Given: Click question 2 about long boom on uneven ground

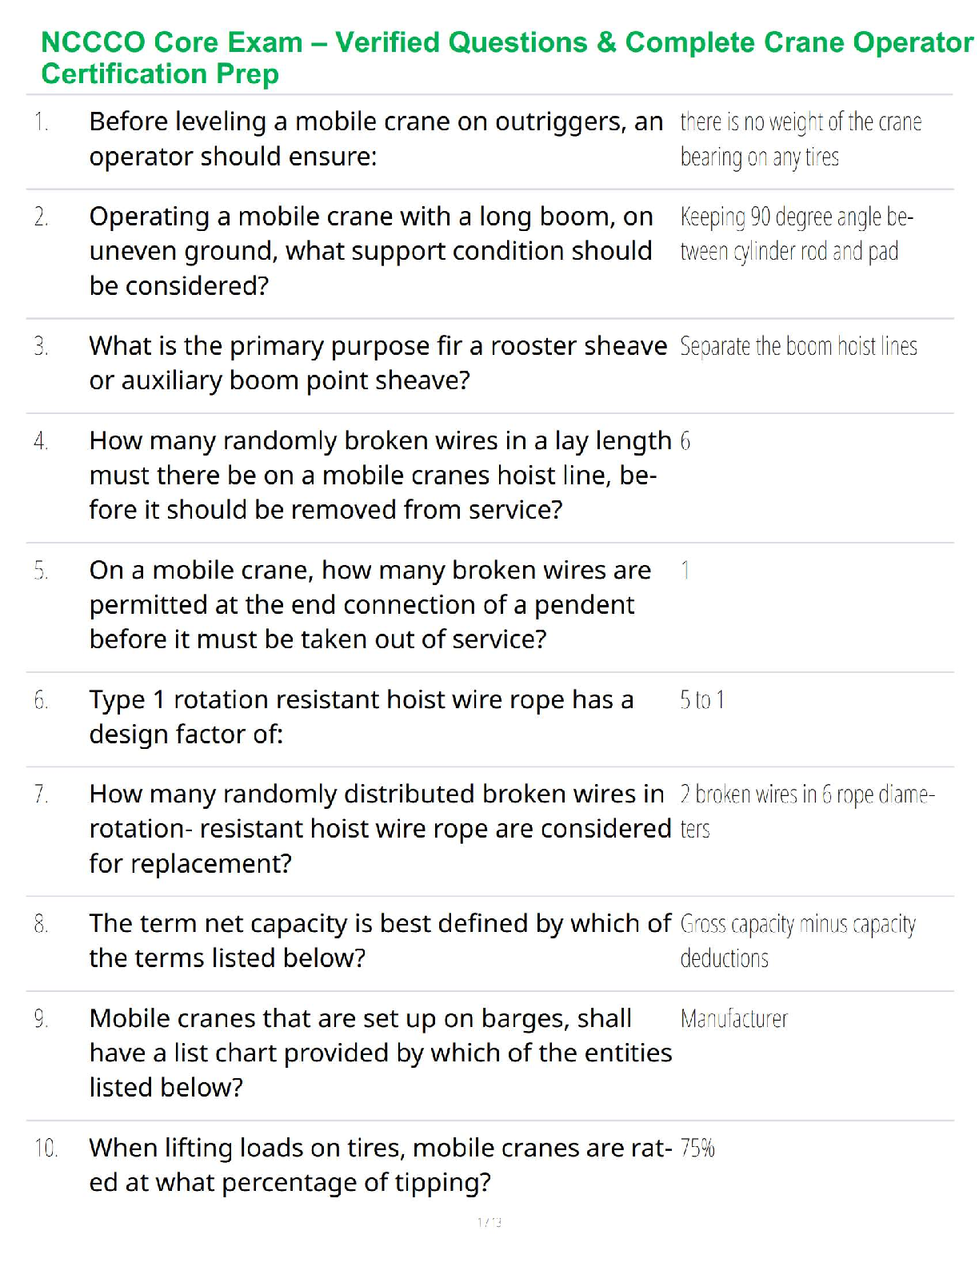Looking at the screenshot, I should pos(371,251).
